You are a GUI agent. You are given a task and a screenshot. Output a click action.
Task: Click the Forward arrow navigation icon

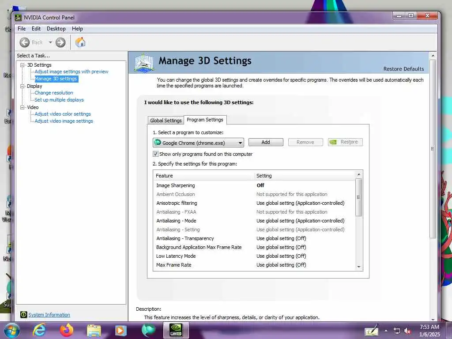60,42
